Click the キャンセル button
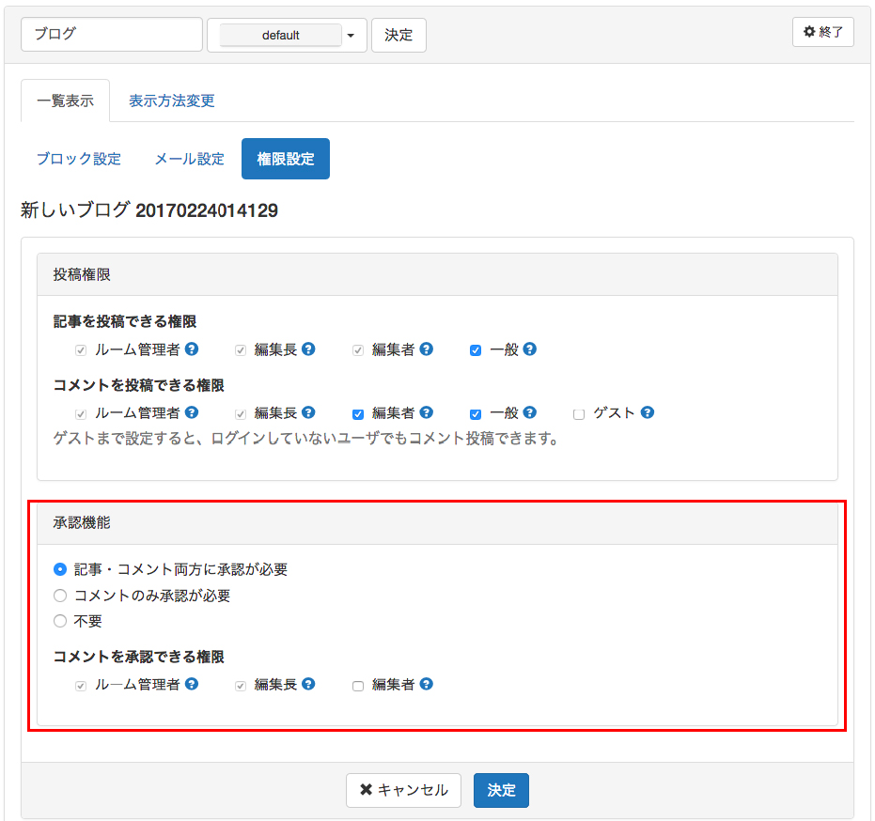 coord(403,790)
